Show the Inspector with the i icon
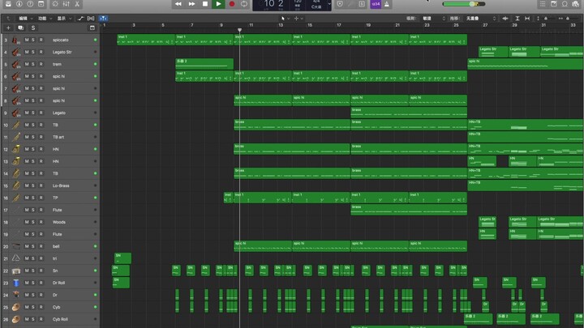The width and height of the screenshot is (584, 328). (x=19, y=4)
